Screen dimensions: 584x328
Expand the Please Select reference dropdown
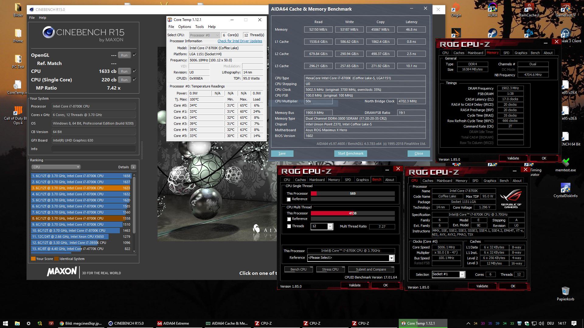(x=391, y=258)
